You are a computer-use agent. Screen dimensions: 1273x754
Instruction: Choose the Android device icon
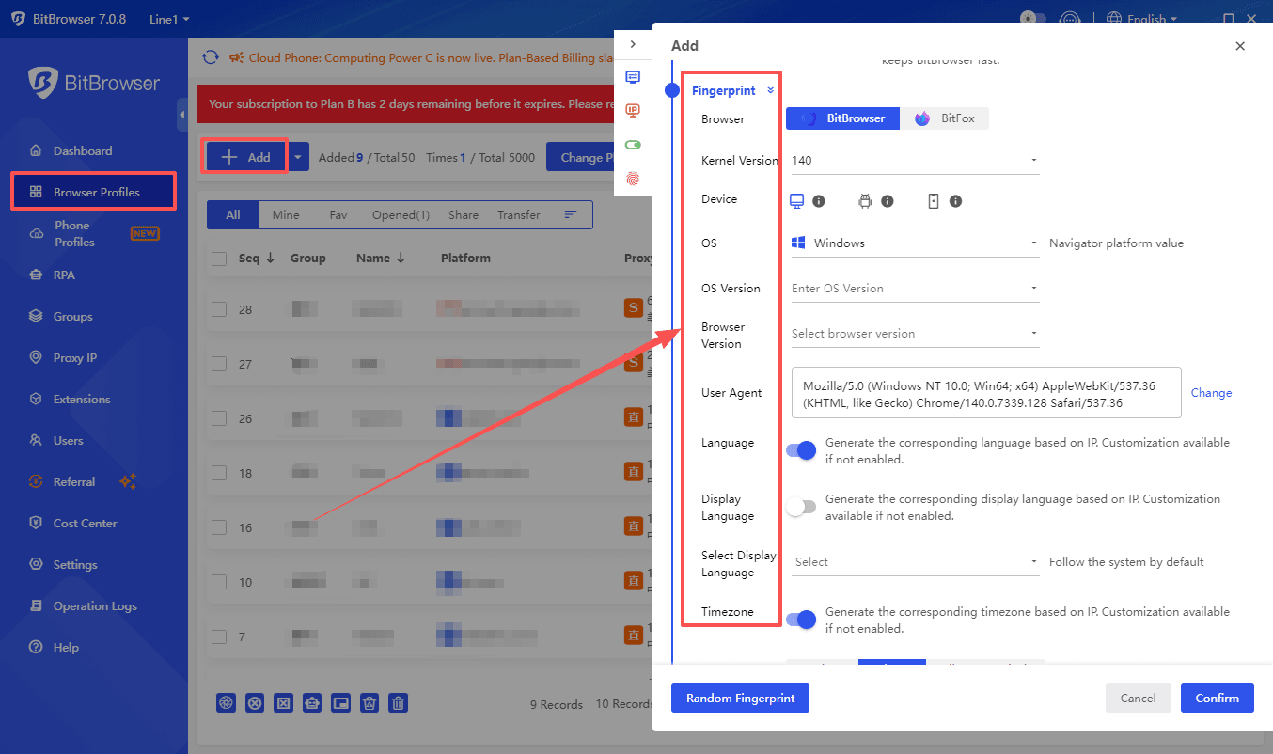(x=865, y=201)
